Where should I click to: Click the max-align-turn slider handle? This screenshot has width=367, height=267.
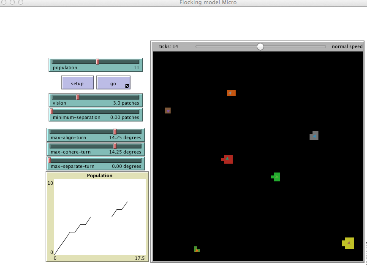[x=114, y=132]
